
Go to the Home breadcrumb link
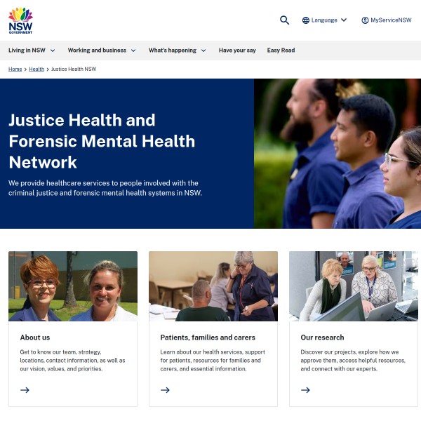pyautogui.click(x=15, y=69)
